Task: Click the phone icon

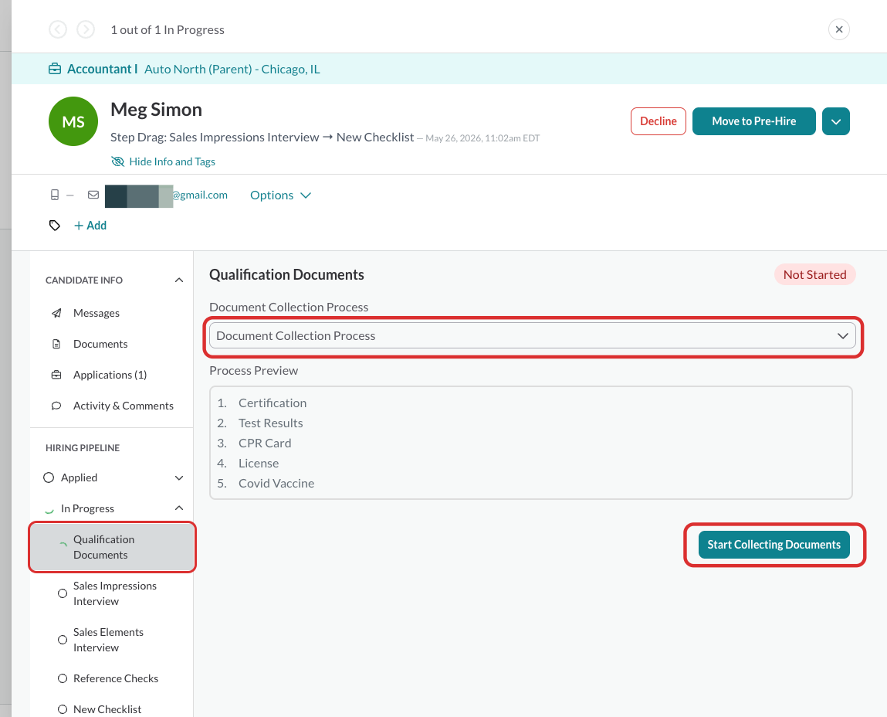Action: click(55, 195)
